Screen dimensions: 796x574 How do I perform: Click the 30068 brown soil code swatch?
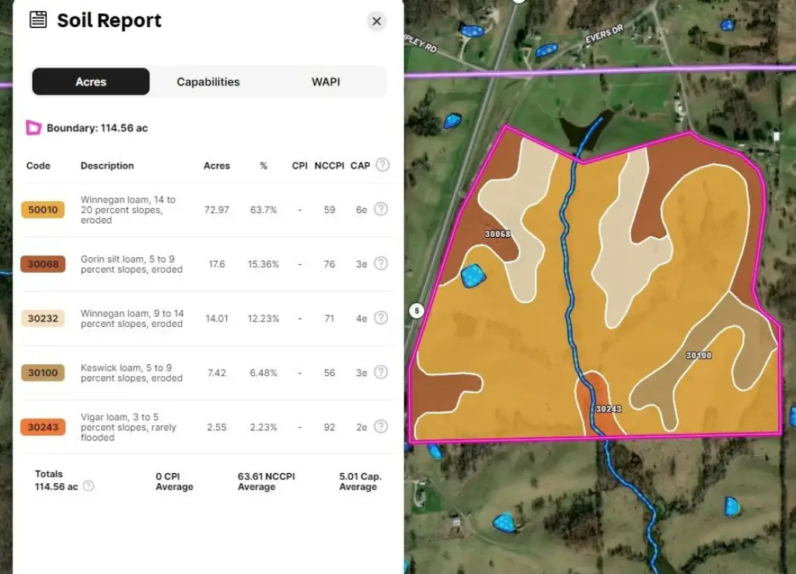pos(43,264)
